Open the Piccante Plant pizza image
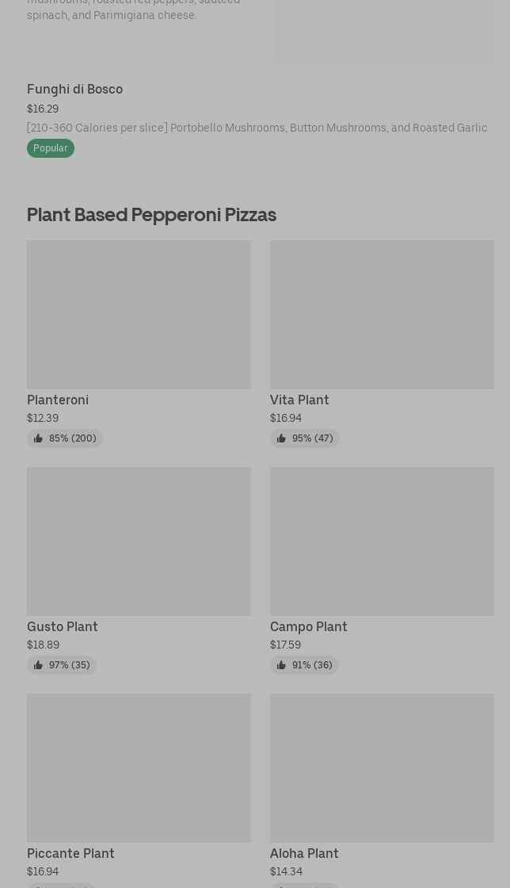The image size is (510, 888). [x=139, y=767]
